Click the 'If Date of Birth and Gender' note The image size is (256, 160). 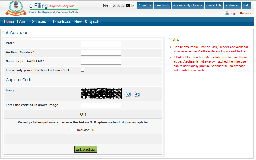[x=211, y=64]
